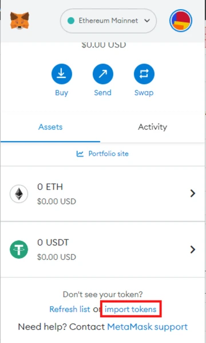
Task: Open the account avatar menu
Action: 181,21
